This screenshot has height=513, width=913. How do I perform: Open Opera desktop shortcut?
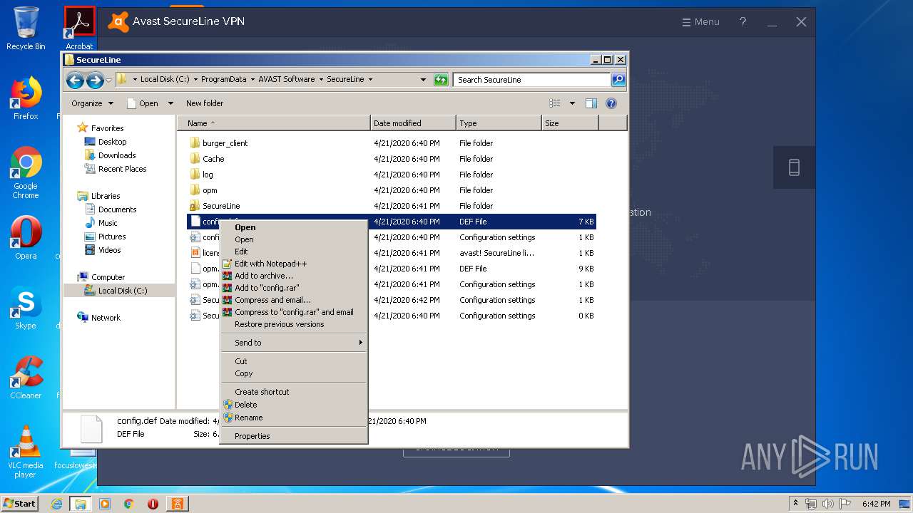click(26, 238)
